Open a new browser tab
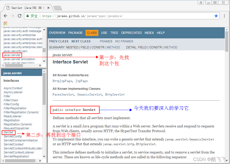Screen dimensions: 230x164 [x=58, y=8]
